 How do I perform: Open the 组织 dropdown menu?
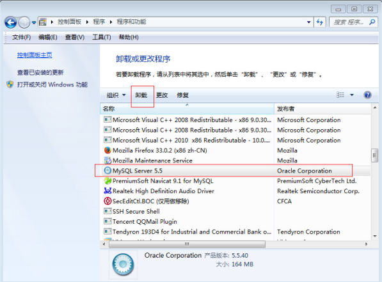(x=116, y=95)
